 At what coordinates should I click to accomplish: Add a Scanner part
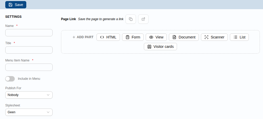(214, 37)
